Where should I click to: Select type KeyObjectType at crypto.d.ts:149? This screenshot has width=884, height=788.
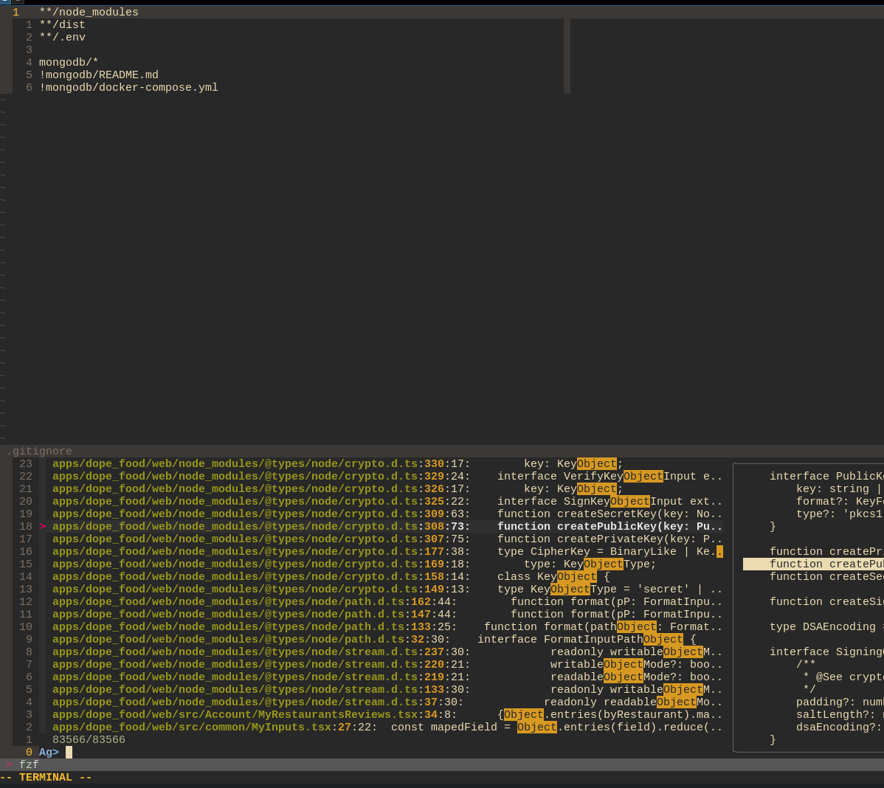[387, 589]
